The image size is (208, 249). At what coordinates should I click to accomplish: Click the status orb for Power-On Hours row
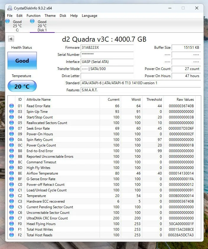tap(12, 134)
